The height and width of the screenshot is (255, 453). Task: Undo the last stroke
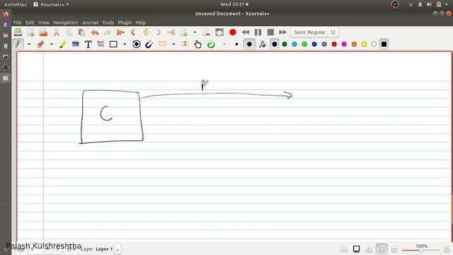click(x=94, y=32)
